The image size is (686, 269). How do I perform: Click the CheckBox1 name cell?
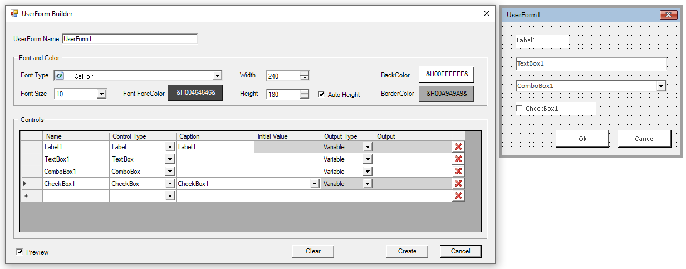tap(76, 184)
